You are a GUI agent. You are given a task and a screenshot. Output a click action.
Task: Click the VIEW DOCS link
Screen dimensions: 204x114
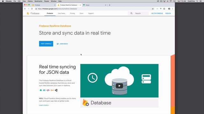pos(62,44)
